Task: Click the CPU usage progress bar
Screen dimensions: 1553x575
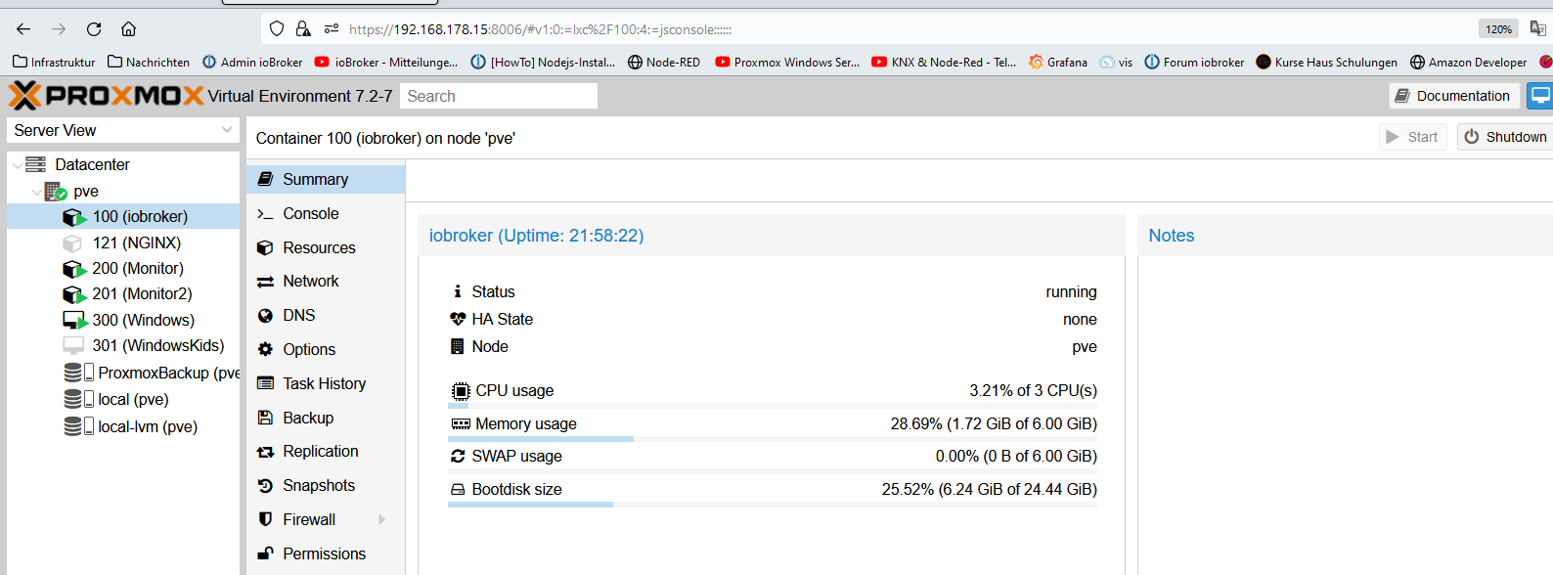Action: [773, 406]
